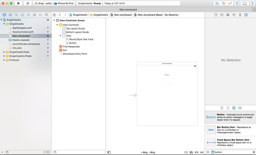Toggle the navigator pane visibility
256x155 pixels.
pos(238,3)
